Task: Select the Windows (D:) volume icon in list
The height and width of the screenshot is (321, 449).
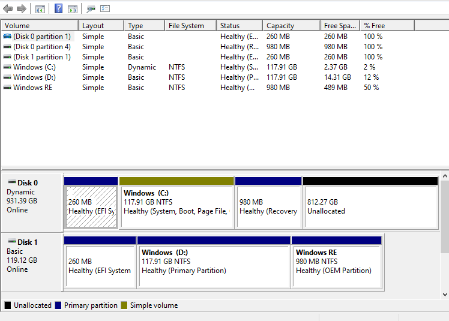Action: tap(7, 77)
